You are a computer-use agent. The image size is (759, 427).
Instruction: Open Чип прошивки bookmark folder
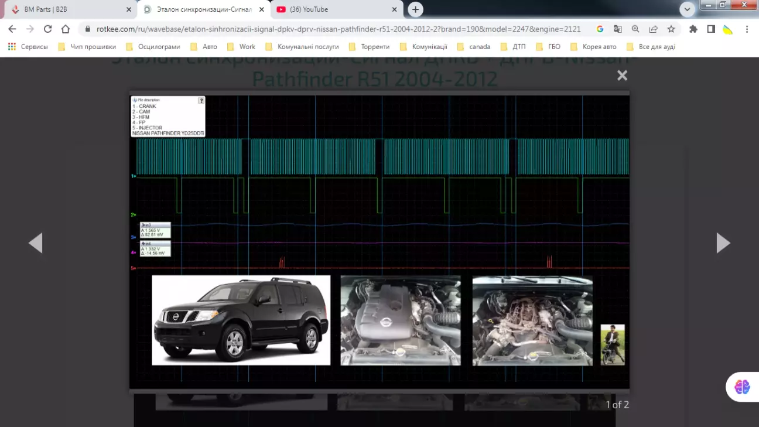click(87, 47)
